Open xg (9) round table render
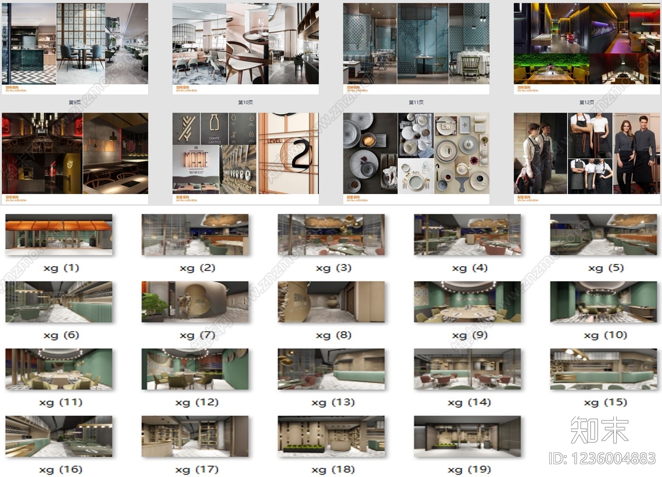The height and width of the screenshot is (477, 662). coord(467,302)
